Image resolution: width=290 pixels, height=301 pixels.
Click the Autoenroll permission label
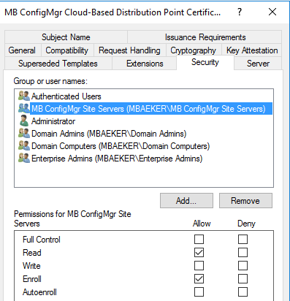pyautogui.click(x=39, y=292)
